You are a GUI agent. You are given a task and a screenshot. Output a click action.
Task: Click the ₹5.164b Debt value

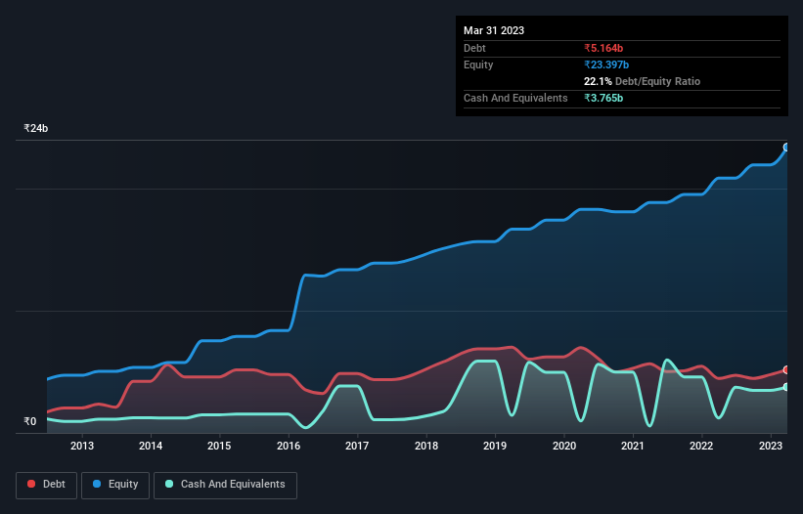pyautogui.click(x=603, y=48)
